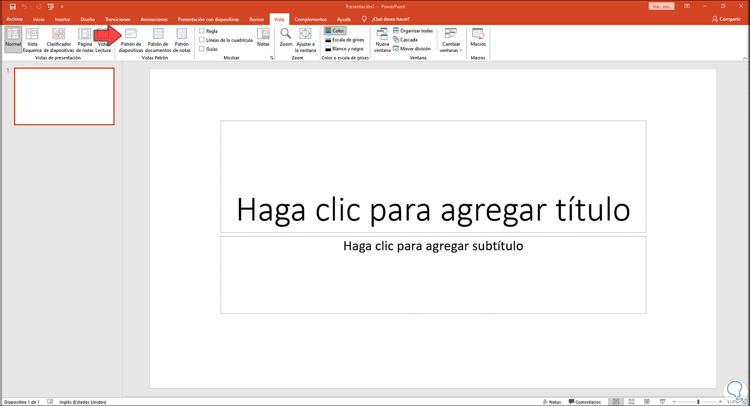750x406 pixels.
Task: Open Comentarios from the status bar
Action: coord(584,402)
